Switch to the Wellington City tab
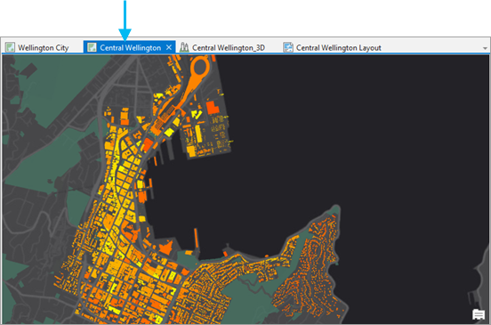Screen dimensions: 491x325 (x=38, y=47)
